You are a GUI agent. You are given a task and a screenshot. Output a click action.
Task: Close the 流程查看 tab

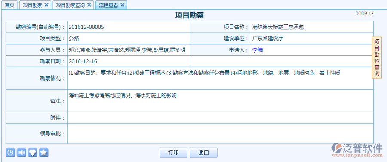122,5
